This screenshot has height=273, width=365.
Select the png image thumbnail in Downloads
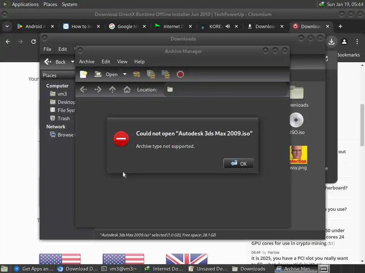click(298, 155)
